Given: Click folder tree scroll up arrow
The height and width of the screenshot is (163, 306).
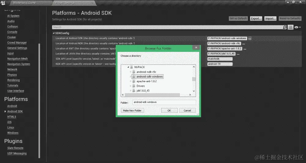Looking at the screenshot, I should 194,67.
